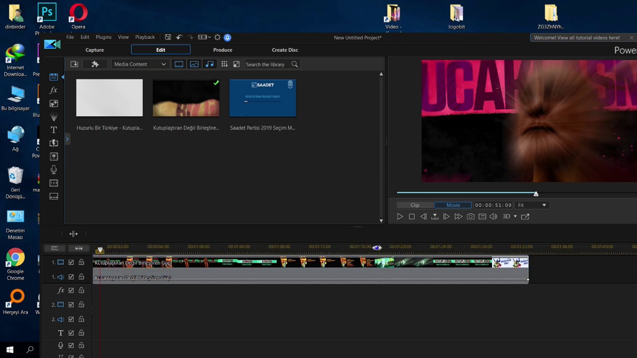Click the fast forward button
The width and height of the screenshot is (637, 358).
(x=458, y=217)
